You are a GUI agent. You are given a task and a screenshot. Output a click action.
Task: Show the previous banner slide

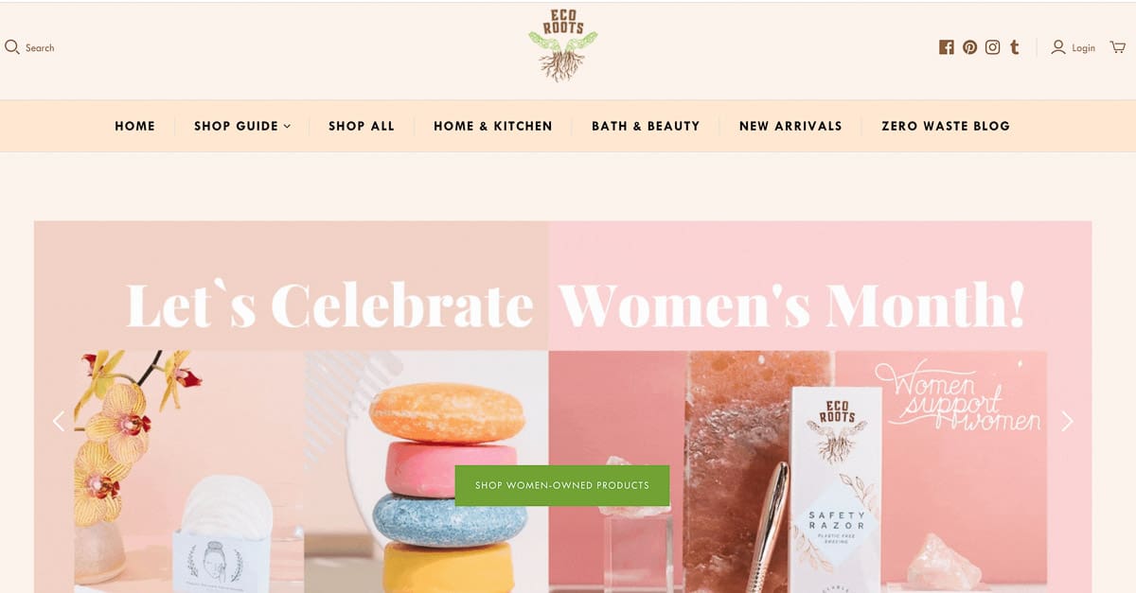pos(59,421)
